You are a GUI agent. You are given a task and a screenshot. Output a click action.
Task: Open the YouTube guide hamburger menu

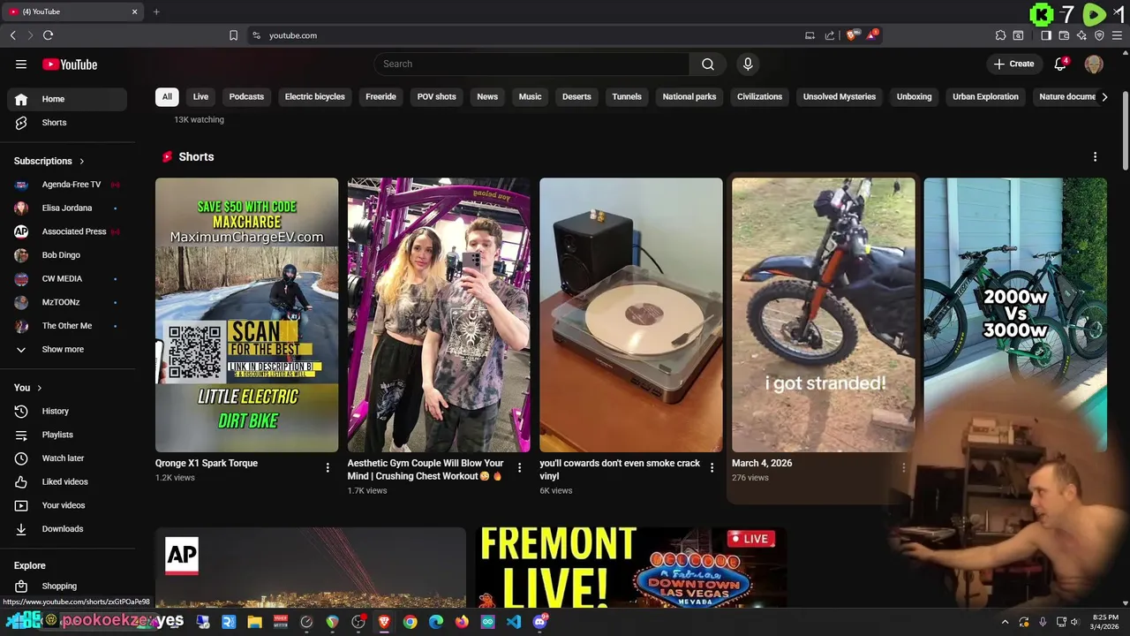(x=21, y=64)
